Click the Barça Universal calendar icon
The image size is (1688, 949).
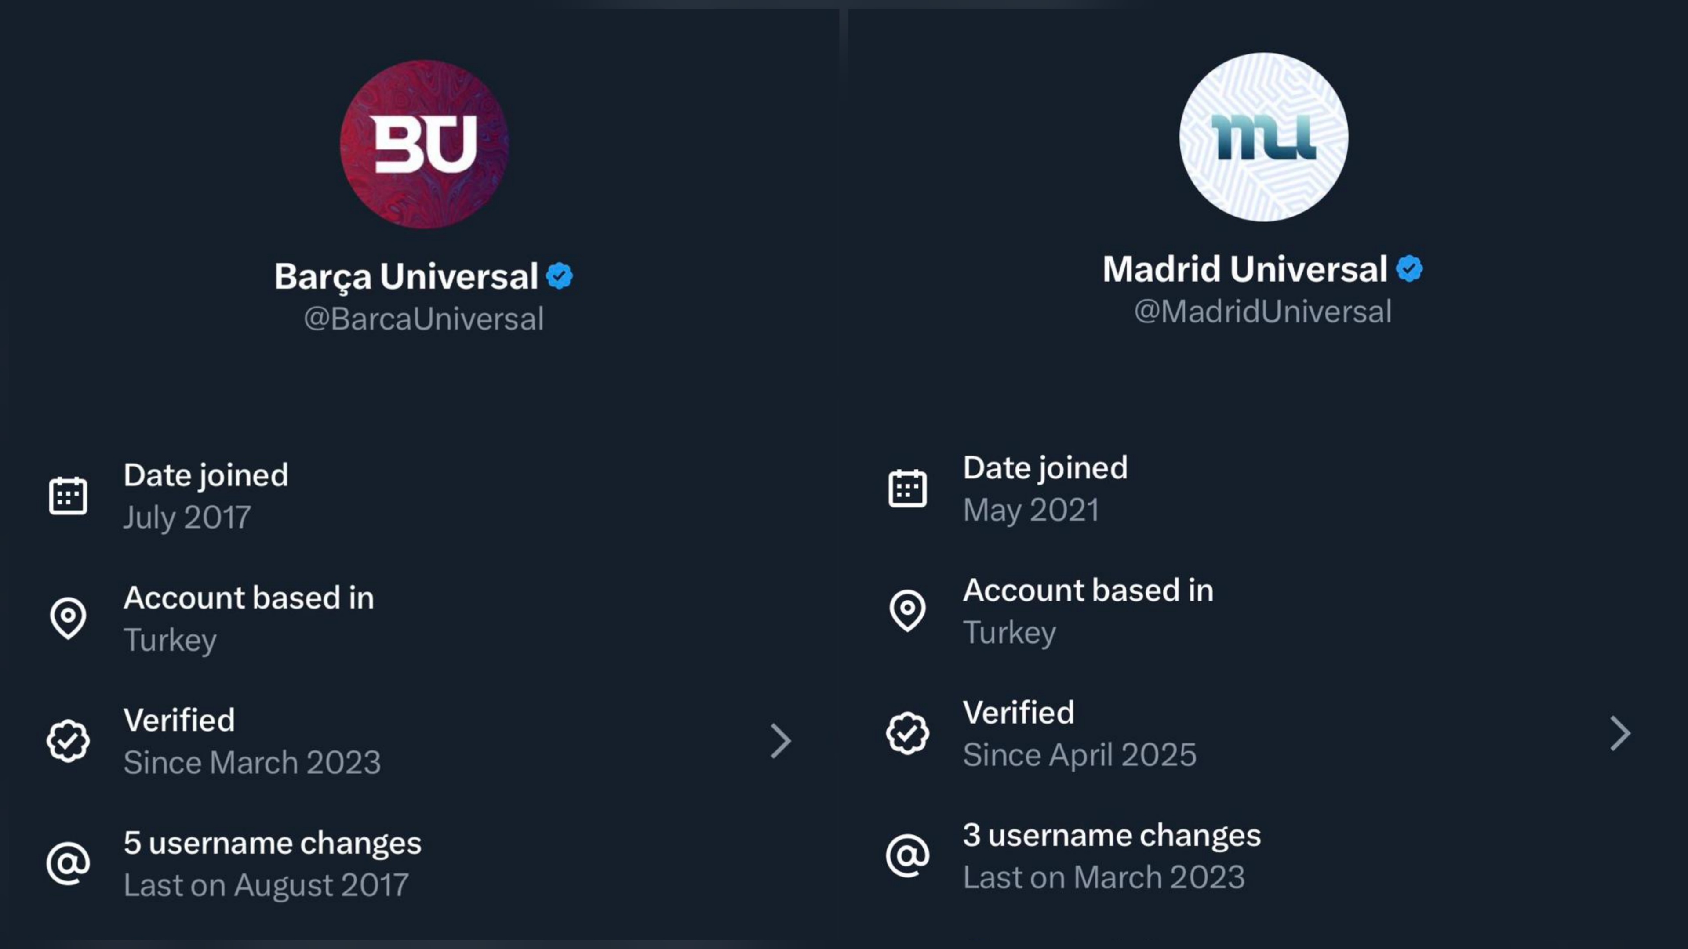pyautogui.click(x=68, y=496)
